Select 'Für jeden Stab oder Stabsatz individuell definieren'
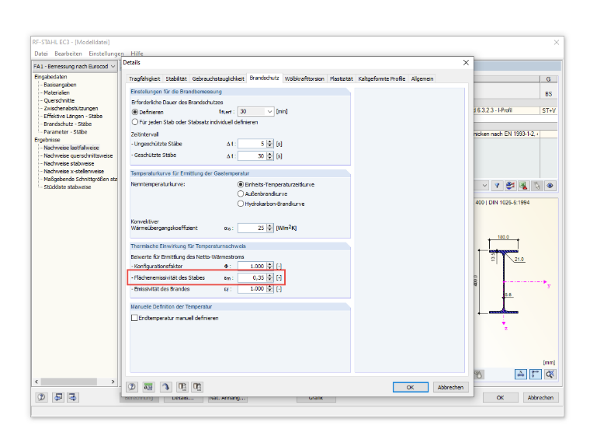This screenshot has width=590, height=443. pyautogui.click(x=135, y=122)
